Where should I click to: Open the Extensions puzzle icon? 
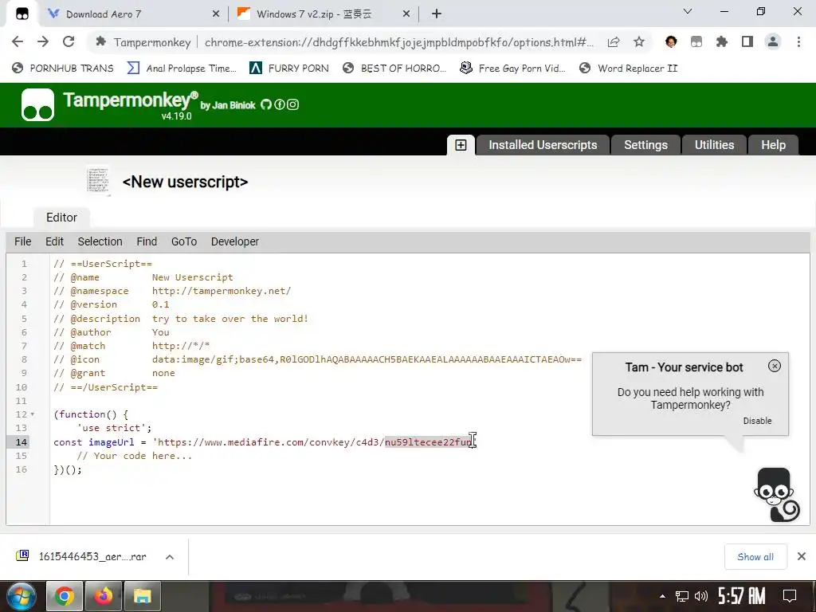[722, 42]
